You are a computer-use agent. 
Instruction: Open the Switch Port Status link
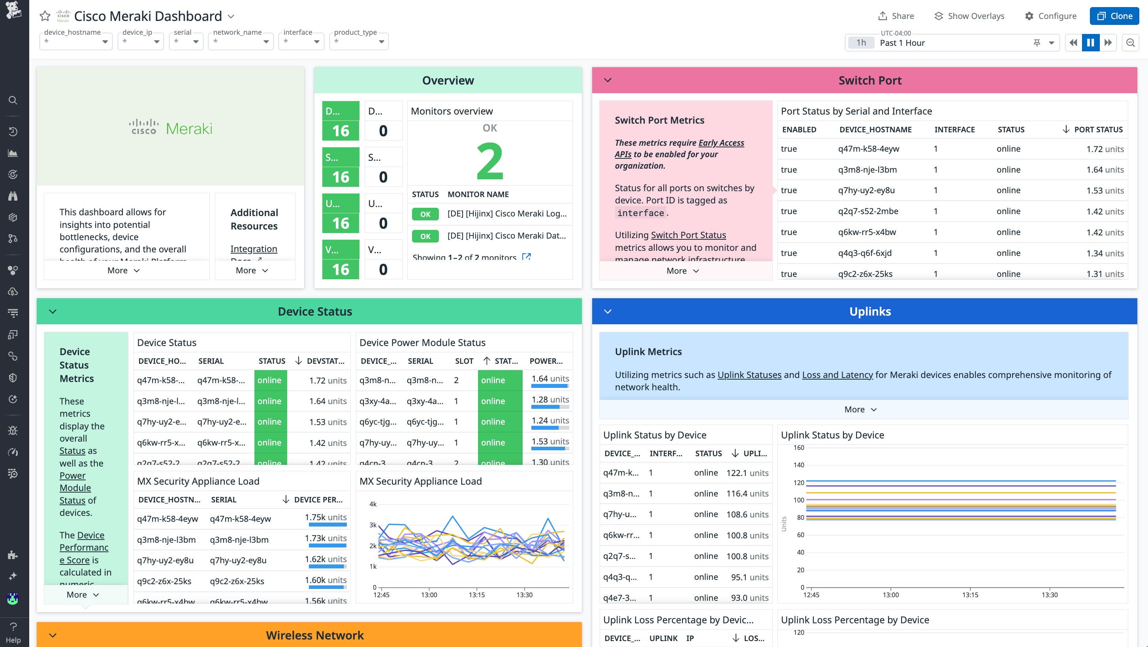point(688,235)
